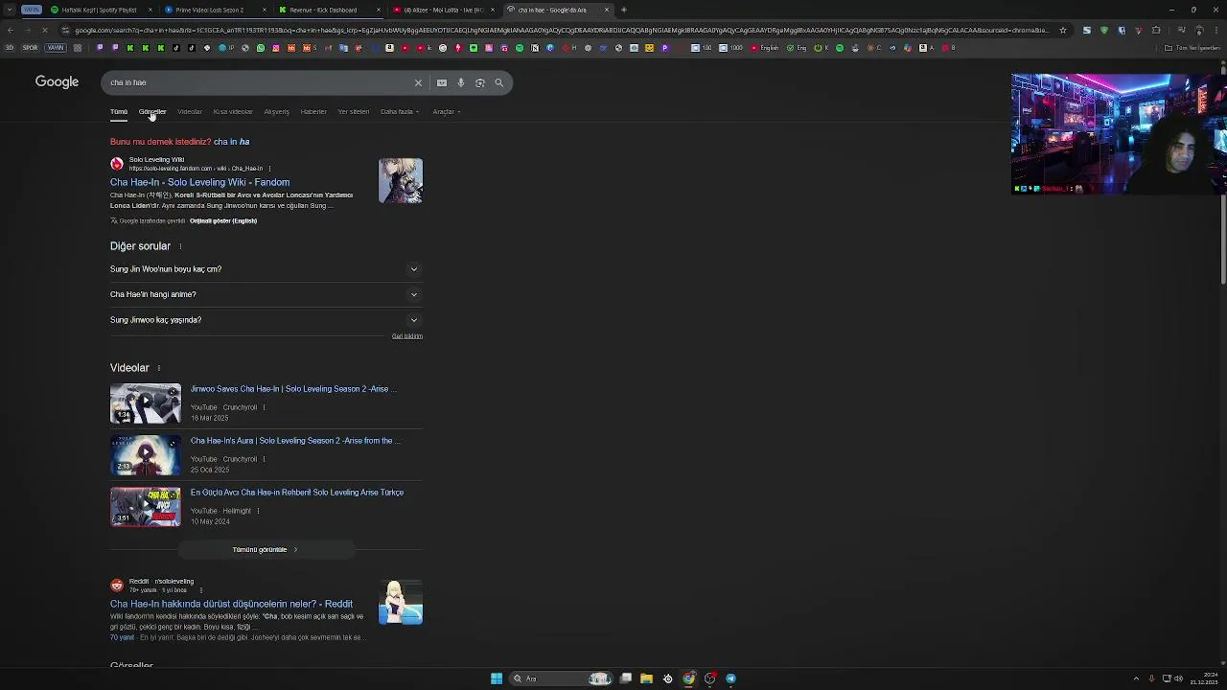Screen dimensions: 1227x690
Task: Switch to the Spotify Playlist browser tab
Action: tap(101, 10)
